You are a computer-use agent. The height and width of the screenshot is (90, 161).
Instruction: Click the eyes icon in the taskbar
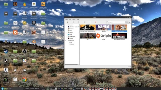[x=101, y=89]
